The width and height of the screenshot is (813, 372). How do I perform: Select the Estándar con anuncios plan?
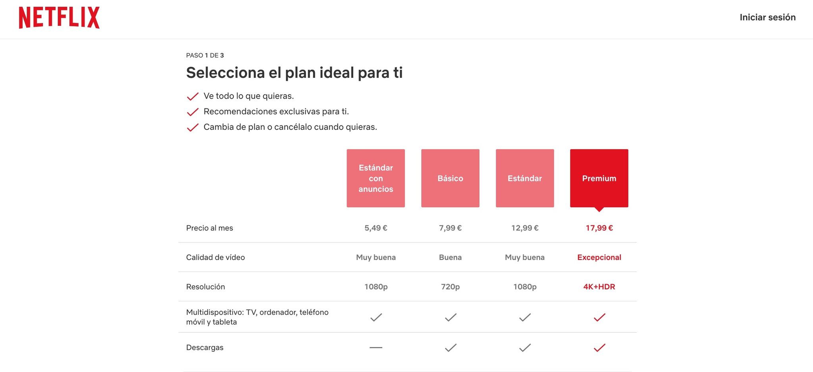point(376,178)
